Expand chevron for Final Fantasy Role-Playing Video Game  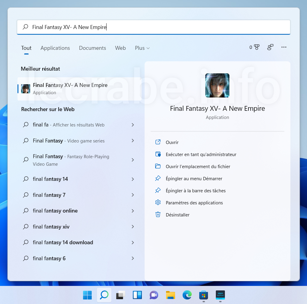click(133, 160)
